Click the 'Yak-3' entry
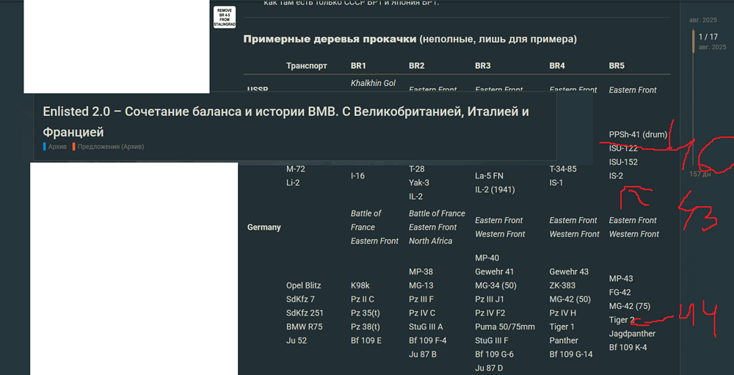734x375 pixels. point(418,183)
